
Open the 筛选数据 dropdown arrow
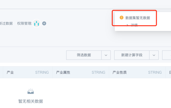click(x=106, y=55)
